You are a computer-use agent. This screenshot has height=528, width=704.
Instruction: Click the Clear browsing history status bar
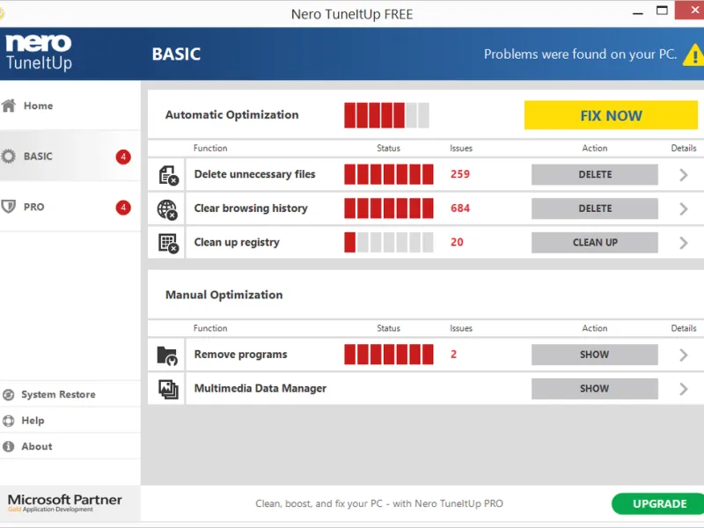[x=389, y=209]
